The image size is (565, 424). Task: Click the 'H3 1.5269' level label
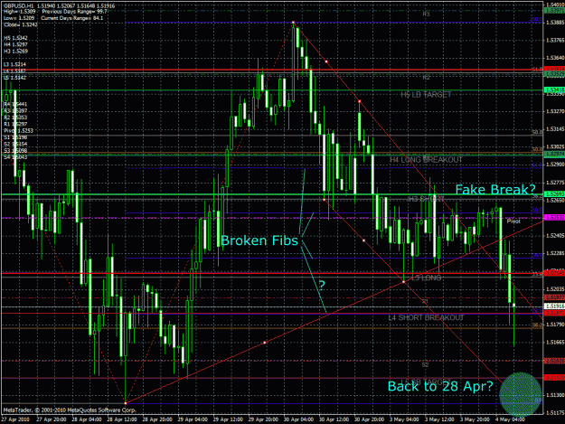click(x=15, y=52)
